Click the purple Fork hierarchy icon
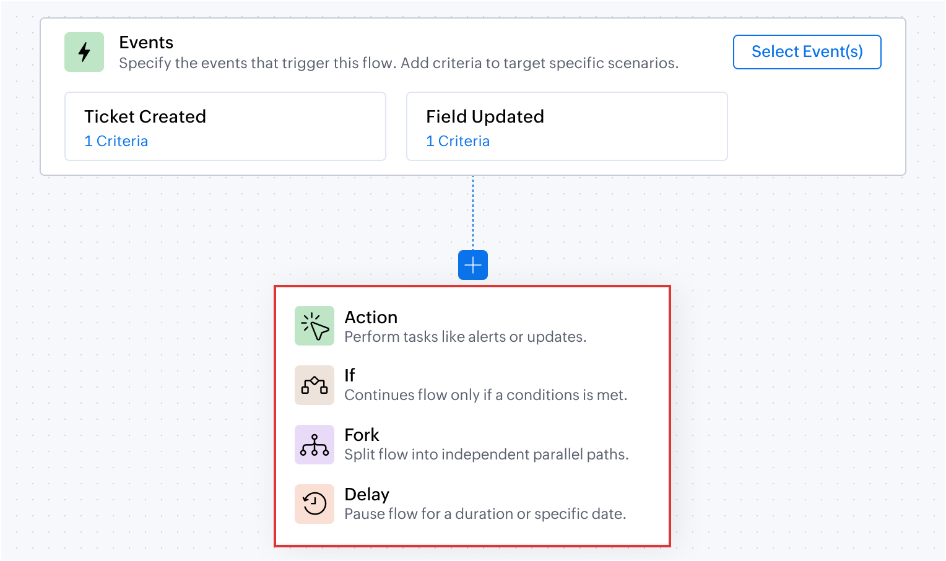Image resolution: width=946 pixels, height=561 pixels. coord(315,445)
